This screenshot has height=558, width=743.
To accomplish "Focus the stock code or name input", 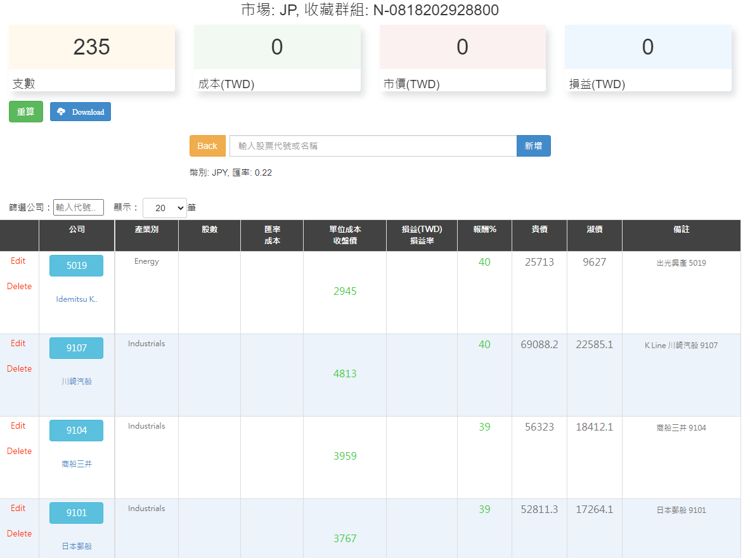I will (373, 146).
